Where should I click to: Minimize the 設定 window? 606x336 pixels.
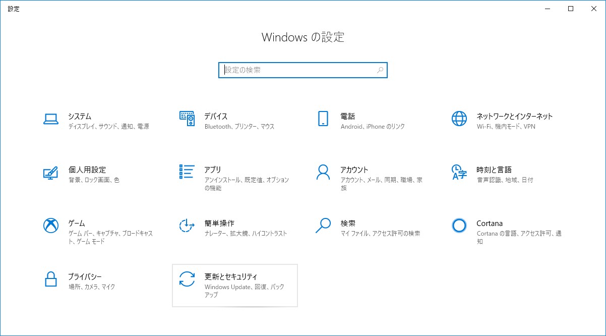[548, 8]
